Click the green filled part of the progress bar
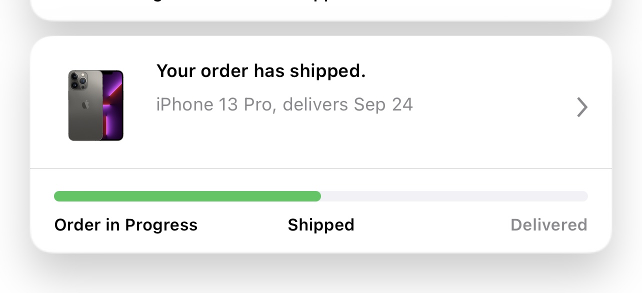The width and height of the screenshot is (642, 293). (187, 196)
